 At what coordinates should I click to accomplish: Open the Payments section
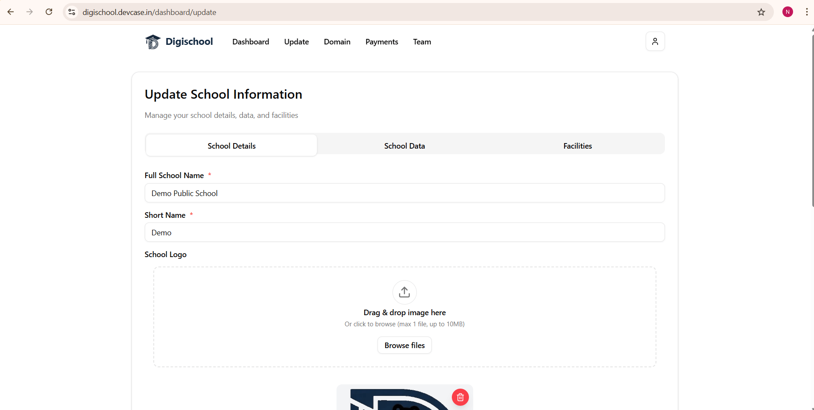(382, 41)
